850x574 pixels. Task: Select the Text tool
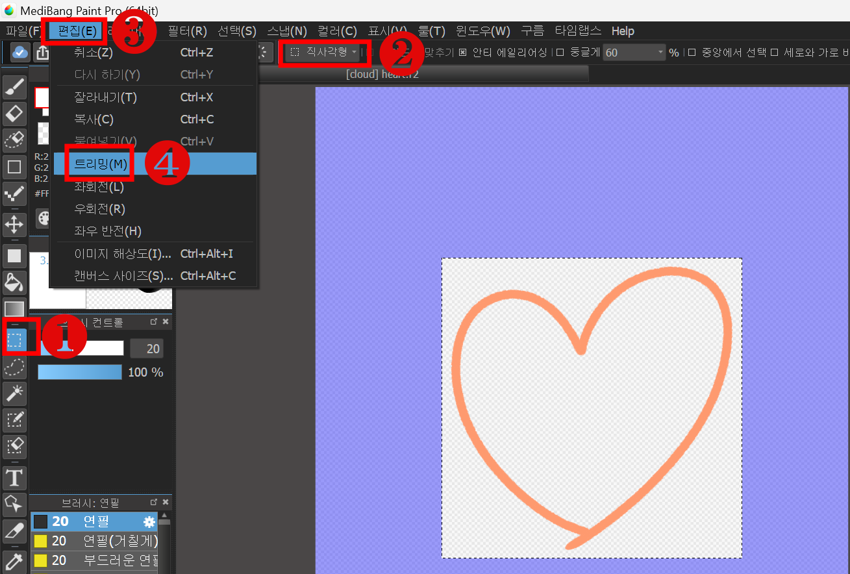tap(14, 479)
